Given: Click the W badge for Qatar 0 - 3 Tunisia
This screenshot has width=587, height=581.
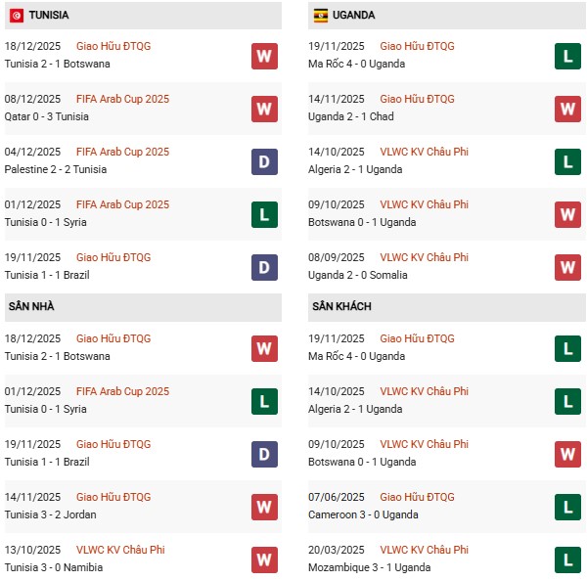Looking at the screenshot, I should click(x=264, y=109).
